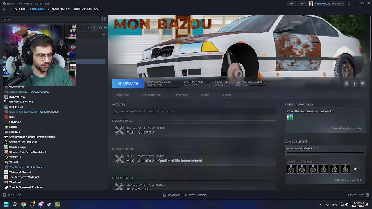372x209 pixels.
Task: Open the Windows Start menu
Action: click(x=6, y=204)
